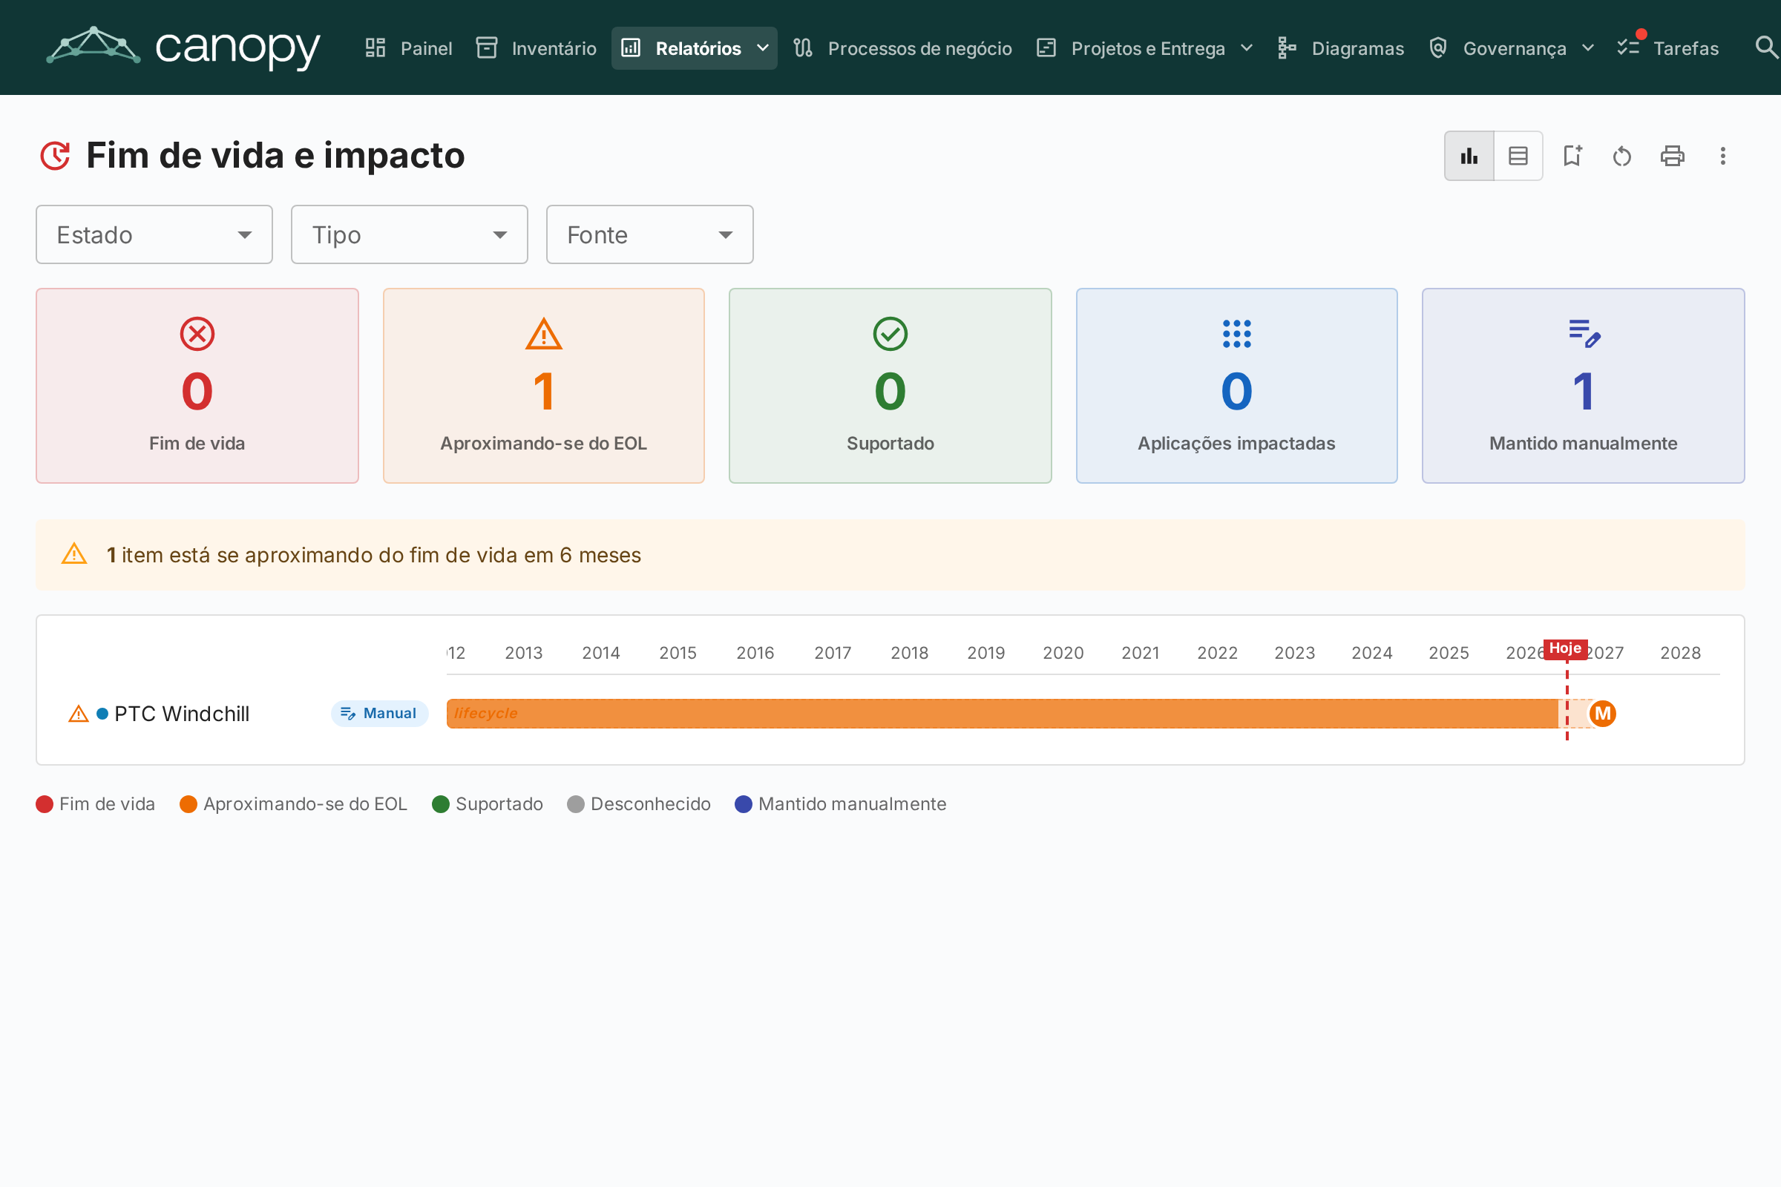Select the Mantido manualmente card
Viewport: 1781px width, 1187px height.
coord(1584,385)
